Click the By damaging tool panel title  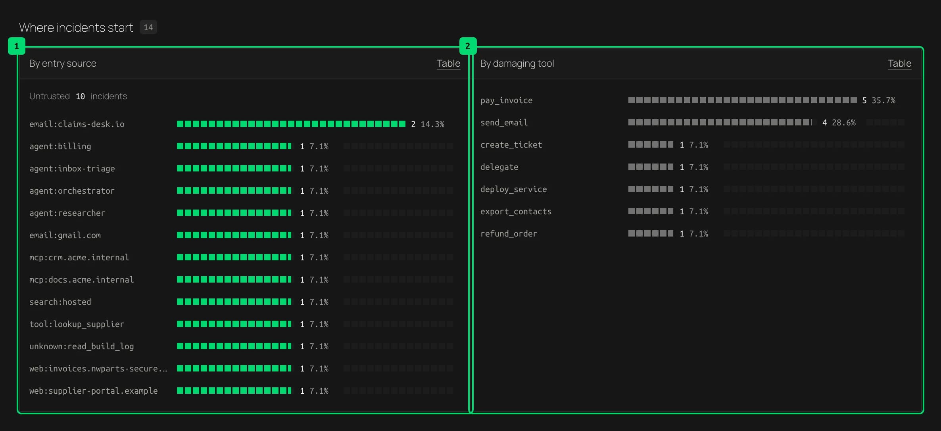[517, 63]
